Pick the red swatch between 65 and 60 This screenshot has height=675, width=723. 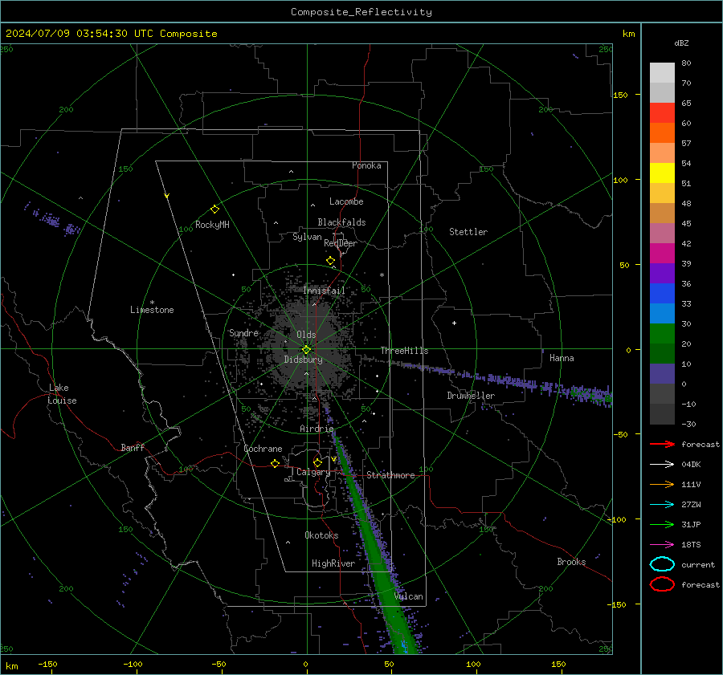(662, 112)
